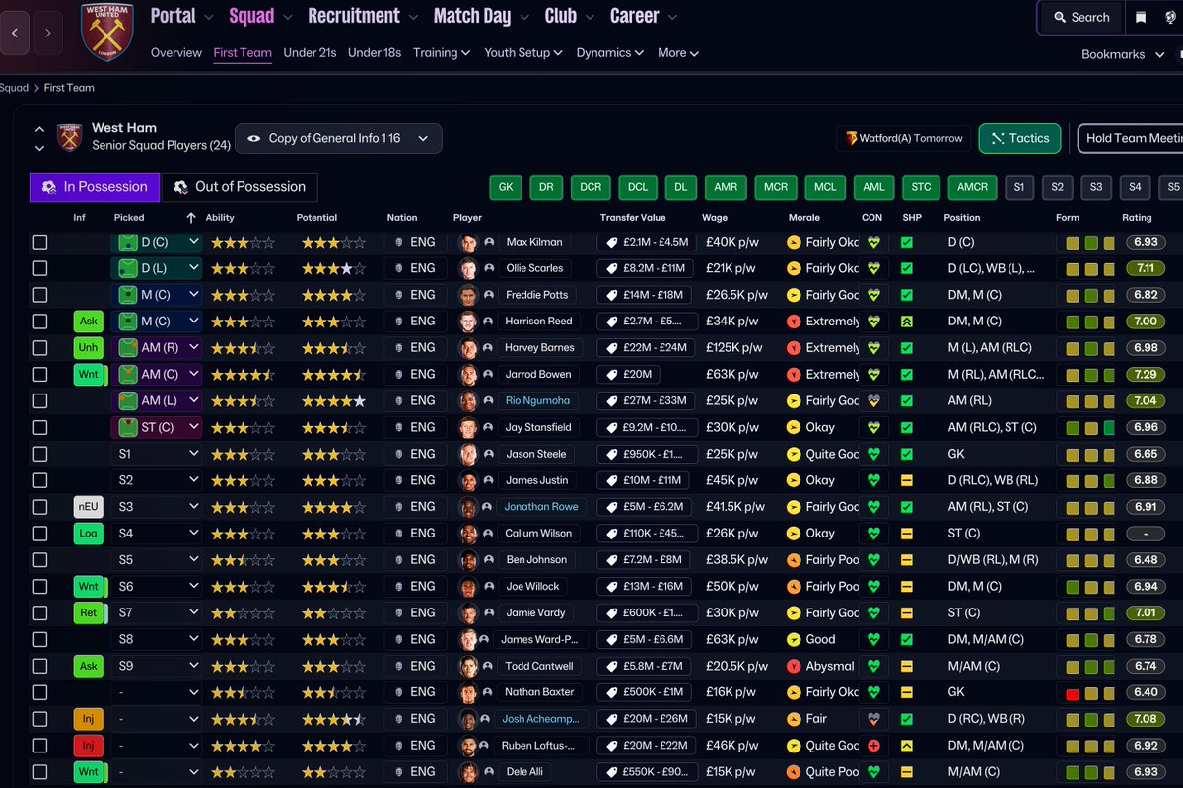The height and width of the screenshot is (788, 1183).
Task: Click the red Inj icon on Ruben Loftus-Cheek
Action: click(x=89, y=745)
